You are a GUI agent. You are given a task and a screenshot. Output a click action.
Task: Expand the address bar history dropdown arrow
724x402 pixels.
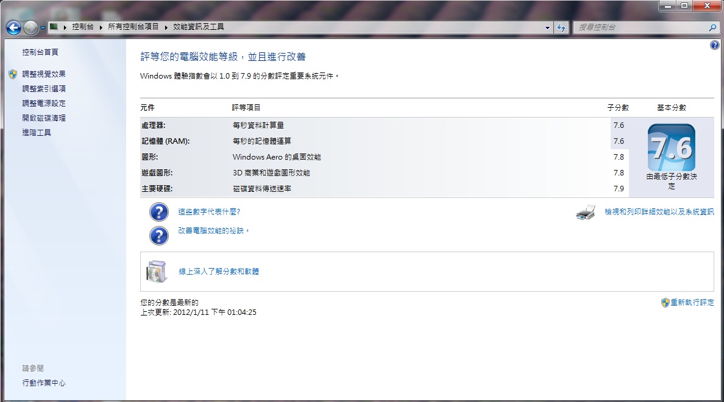pyautogui.click(x=547, y=27)
